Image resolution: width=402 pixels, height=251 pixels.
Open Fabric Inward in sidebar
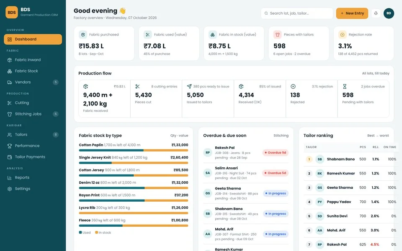(x=33, y=60)
